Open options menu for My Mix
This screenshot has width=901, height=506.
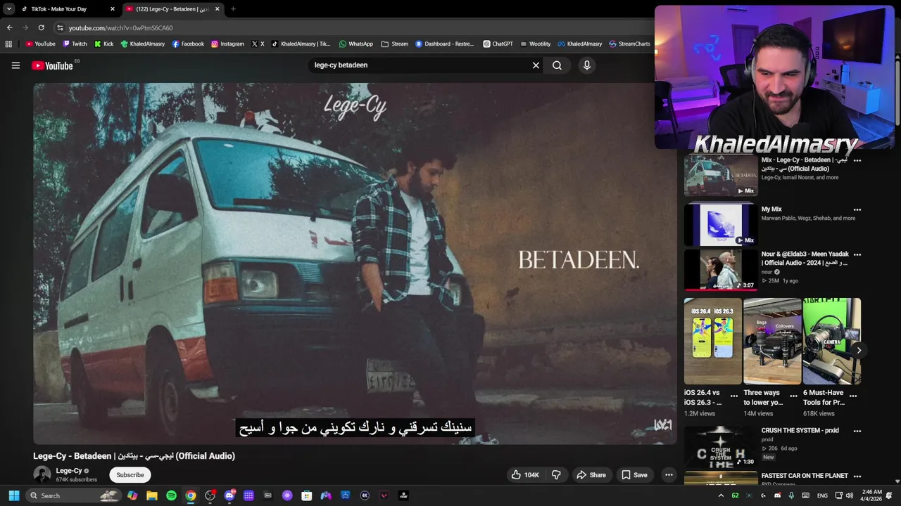857,209
